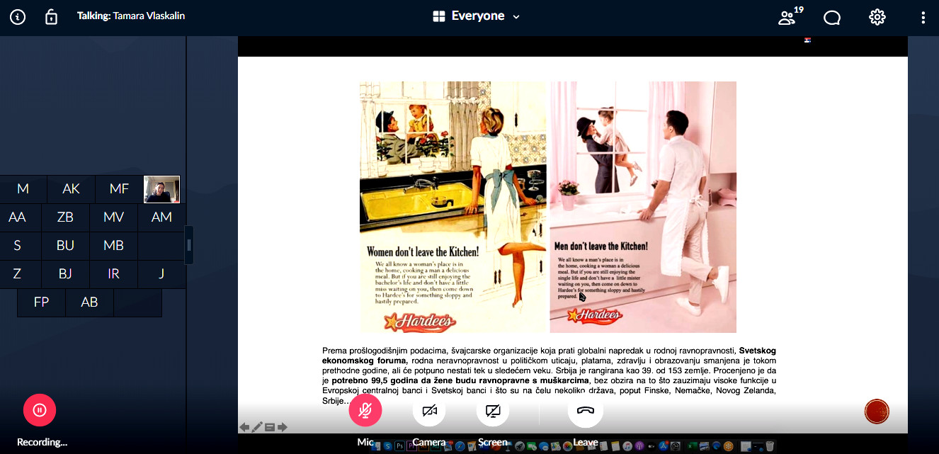Viewport: 939px width, 454px height.
Task: Toggle the Camera button on
Action: tap(429, 409)
